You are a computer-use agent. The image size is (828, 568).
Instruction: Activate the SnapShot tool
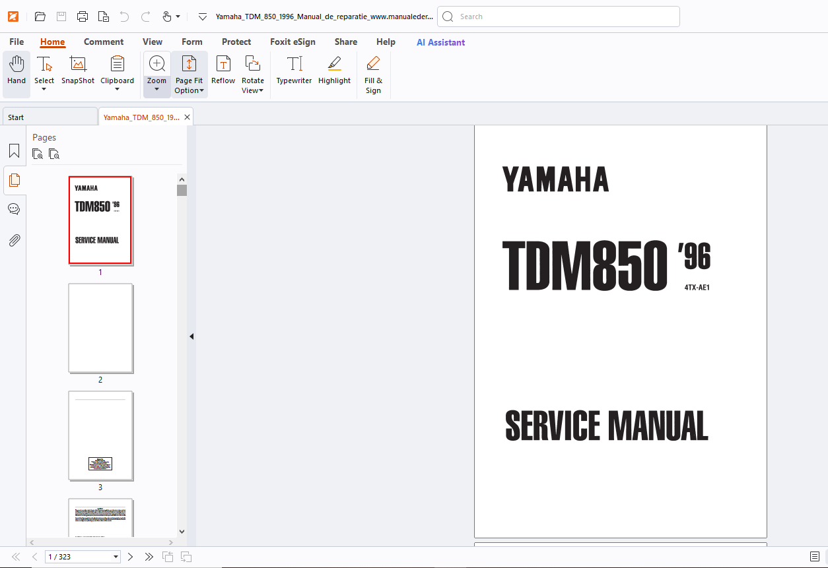(x=78, y=70)
